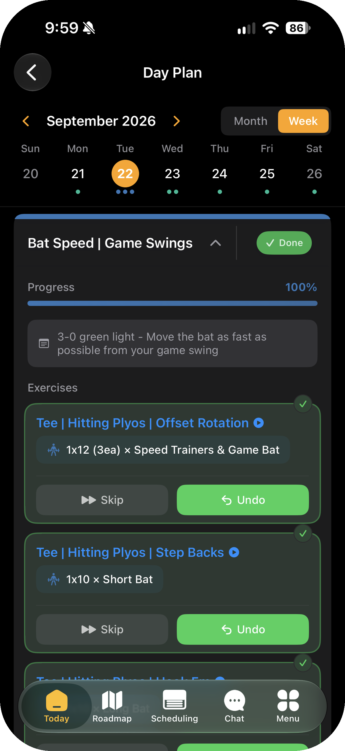This screenshot has height=751, width=345.
Task: Open the Scheduling tab
Action: coord(175,706)
